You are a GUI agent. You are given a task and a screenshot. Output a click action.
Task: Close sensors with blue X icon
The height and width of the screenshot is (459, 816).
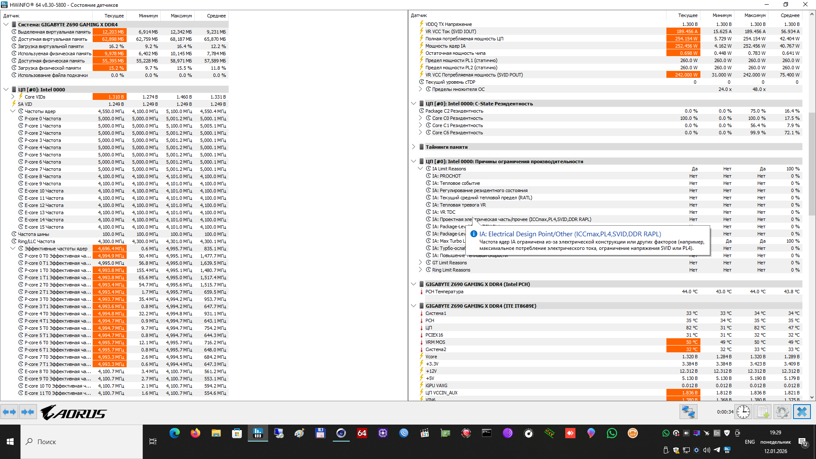pyautogui.click(x=802, y=412)
